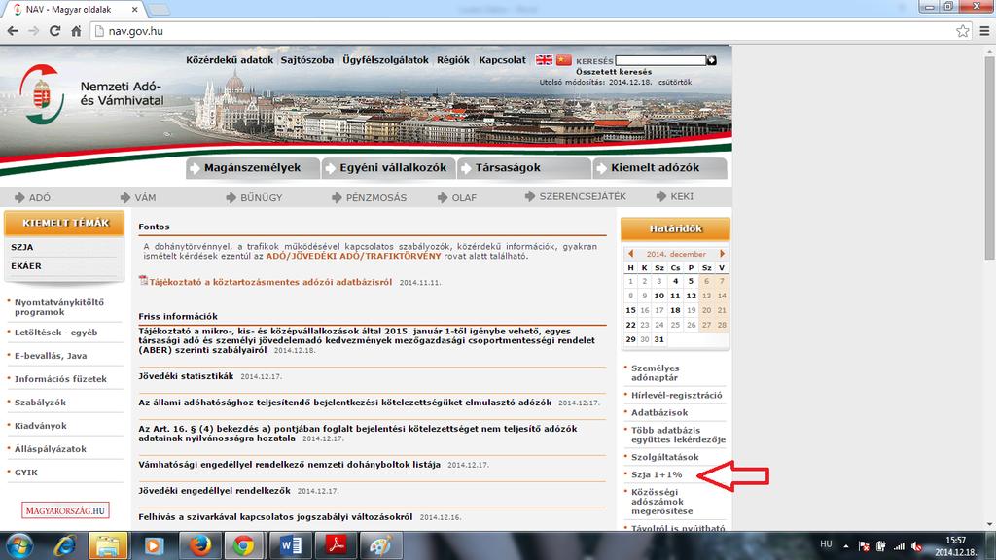The width and height of the screenshot is (996, 560).
Task: Open the Action Center flag icon
Action: (x=864, y=546)
